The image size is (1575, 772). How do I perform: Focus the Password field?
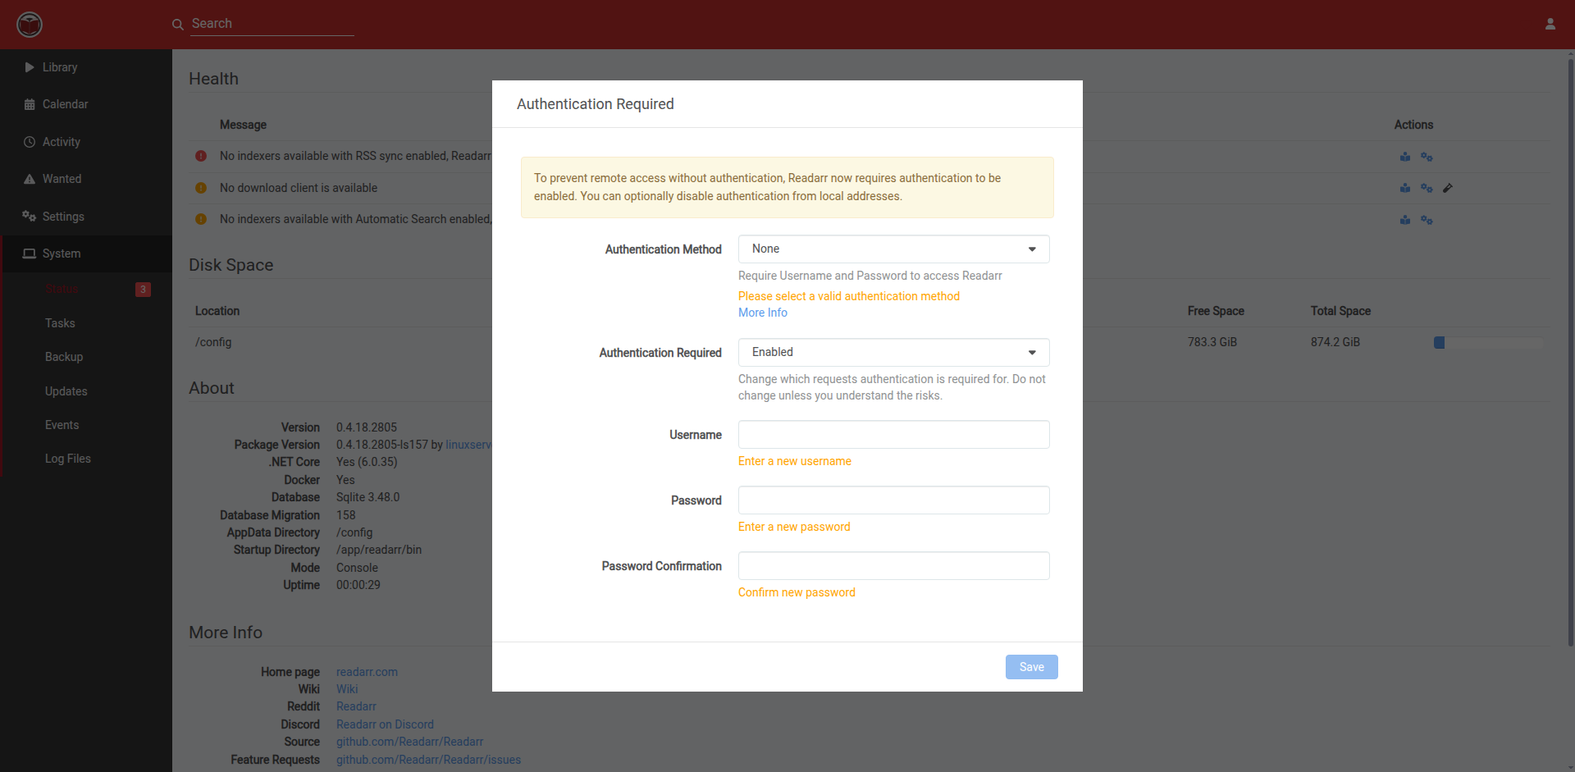894,500
